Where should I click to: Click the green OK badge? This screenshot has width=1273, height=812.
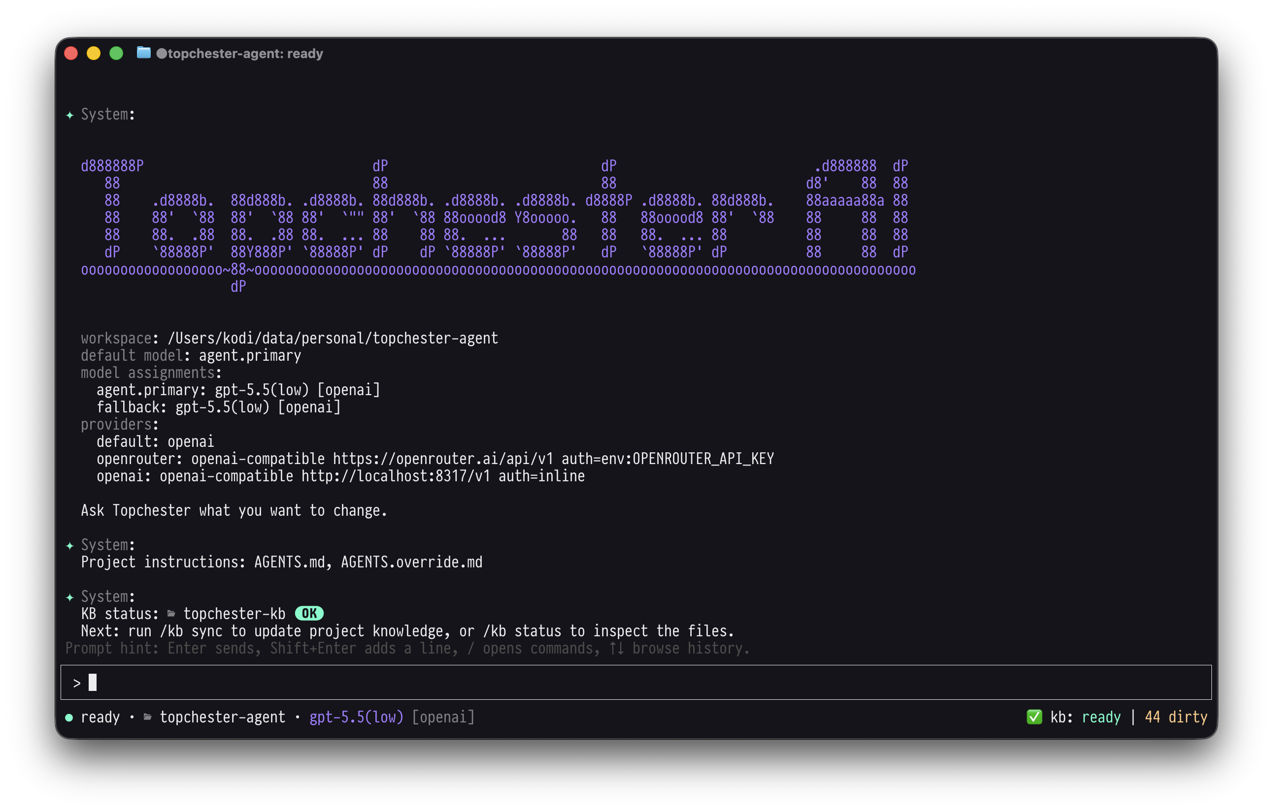309,614
